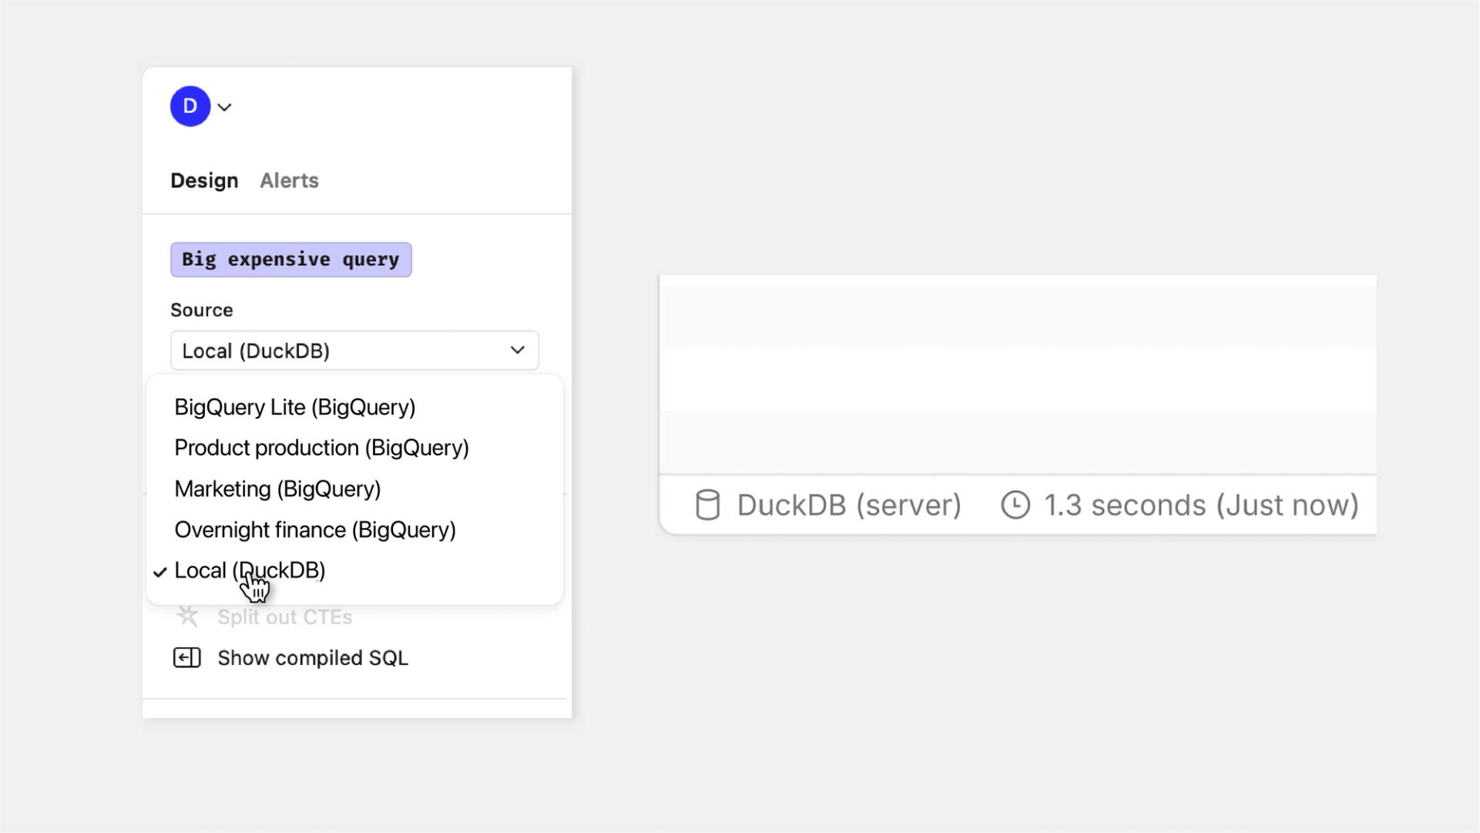Click the clock icon by query time
Image resolution: width=1480 pixels, height=833 pixels.
[x=1015, y=506]
